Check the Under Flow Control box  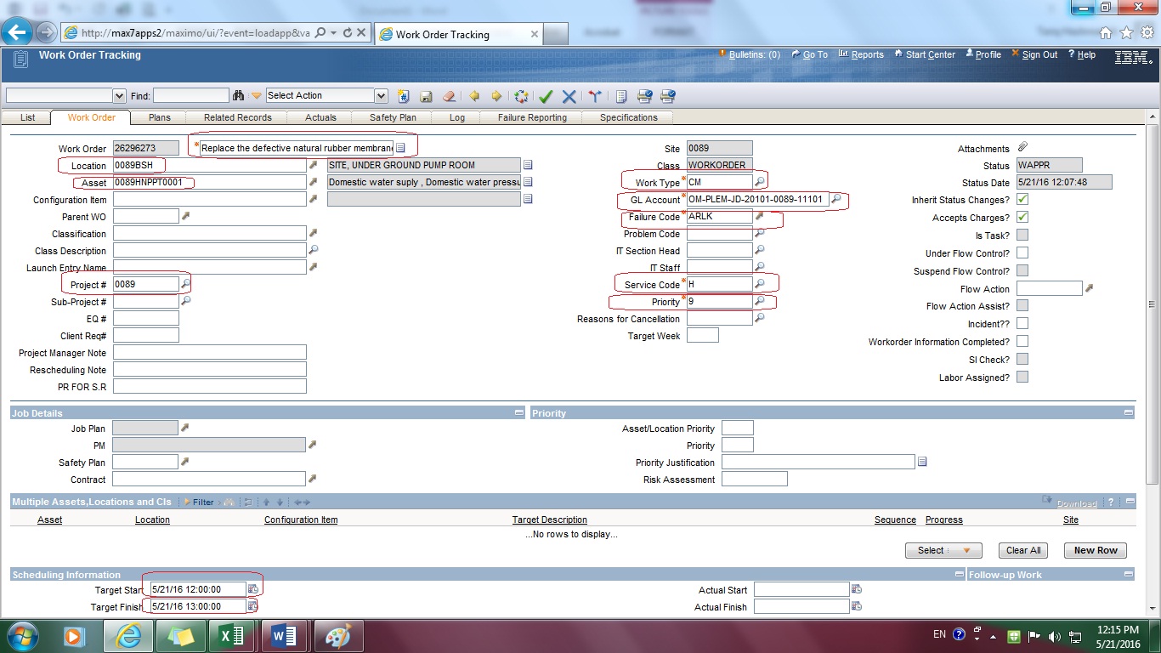[x=1021, y=253]
